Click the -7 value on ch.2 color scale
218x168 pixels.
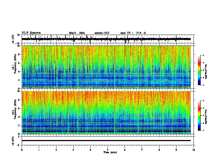(203, 130)
